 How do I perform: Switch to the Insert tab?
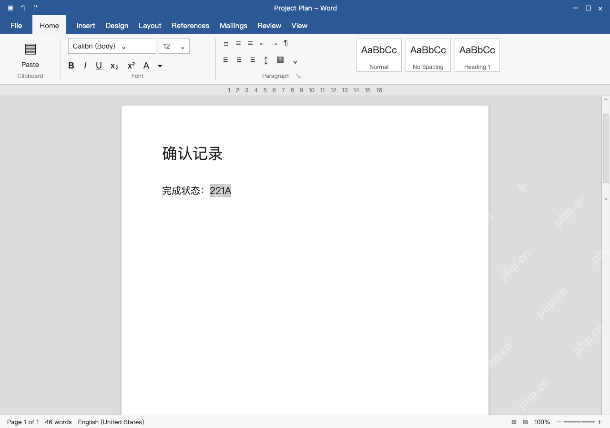tap(86, 25)
